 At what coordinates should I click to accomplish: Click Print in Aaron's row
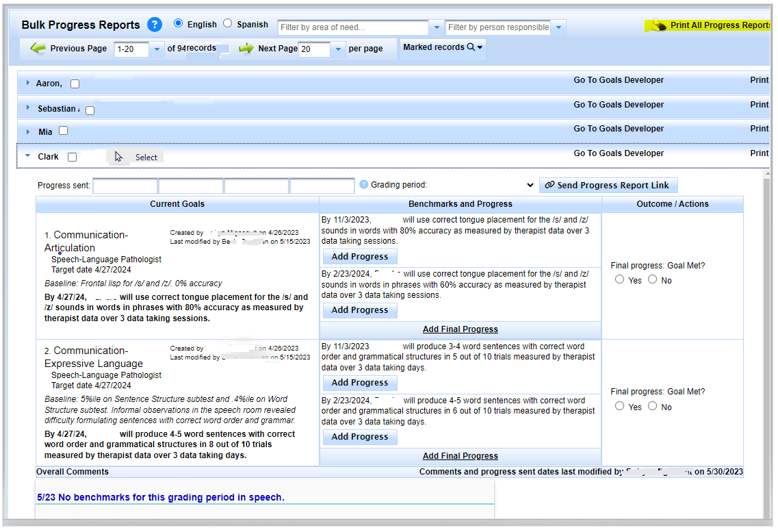(x=759, y=80)
